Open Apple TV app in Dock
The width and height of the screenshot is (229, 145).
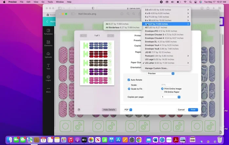[84, 140]
